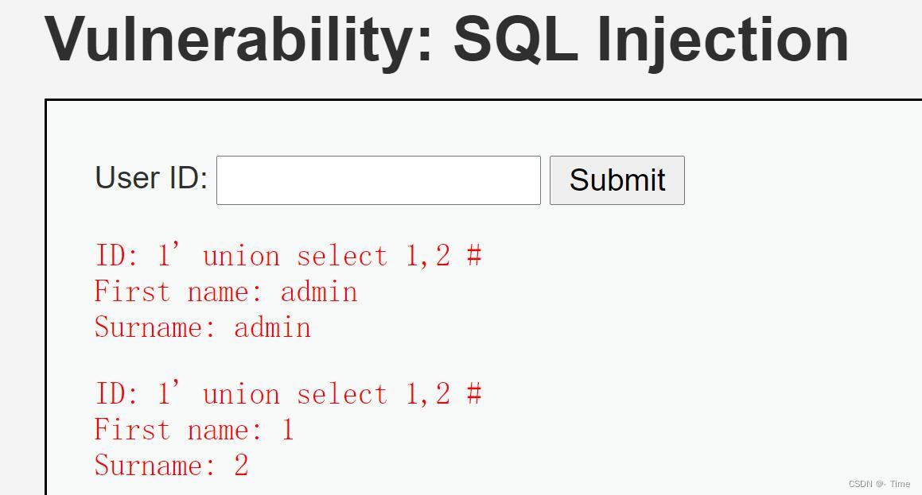Screen dimensions: 922x495
Task: Click the "admin" value after Surname
Action: click(x=272, y=327)
